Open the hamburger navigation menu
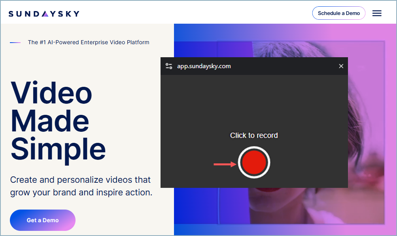 point(377,13)
